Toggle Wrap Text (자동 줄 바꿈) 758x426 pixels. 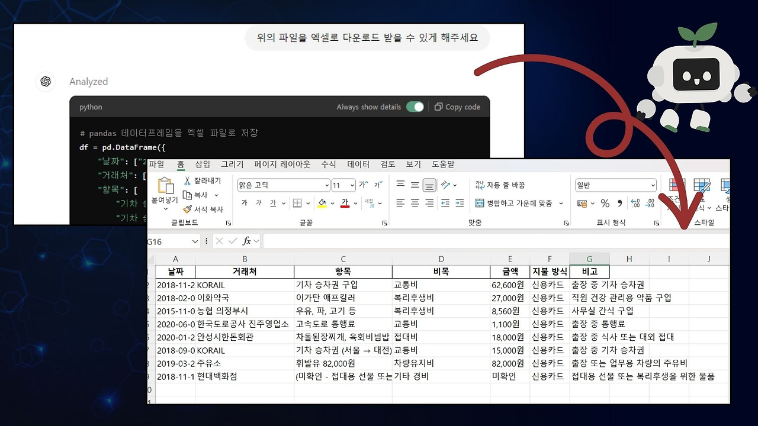pos(500,185)
